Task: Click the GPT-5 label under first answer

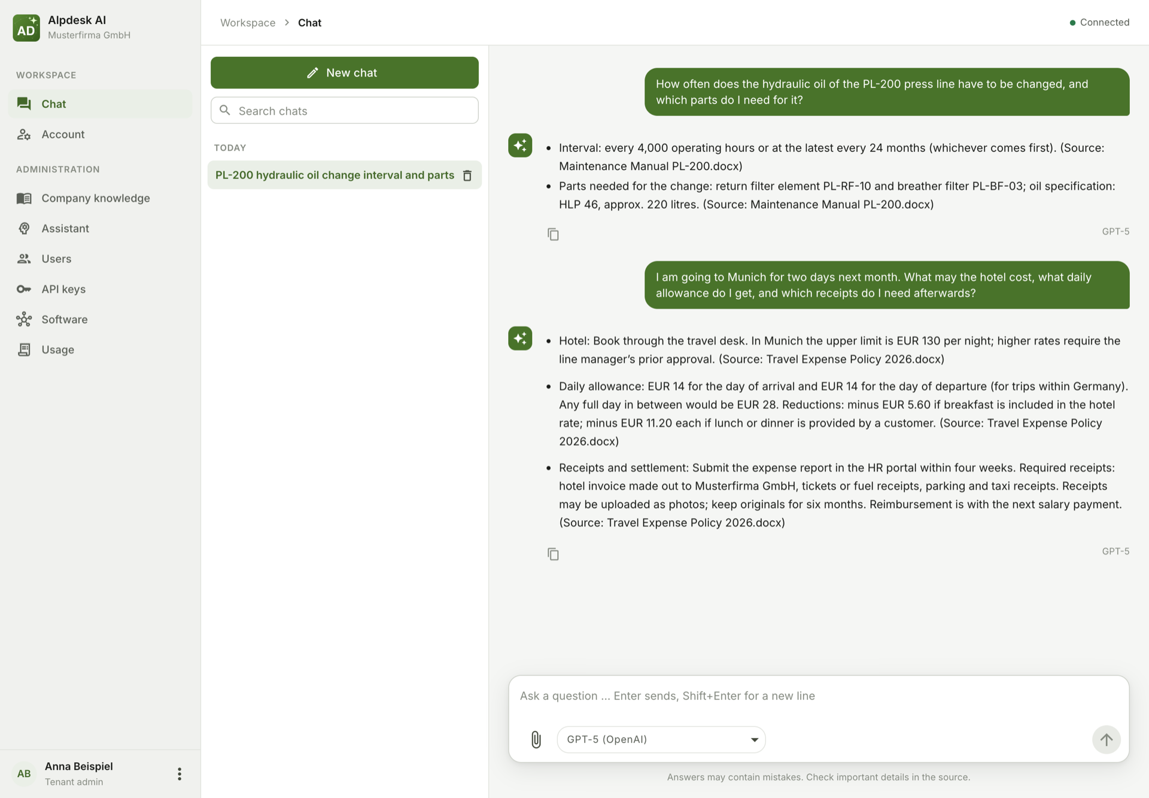Action: [1115, 232]
